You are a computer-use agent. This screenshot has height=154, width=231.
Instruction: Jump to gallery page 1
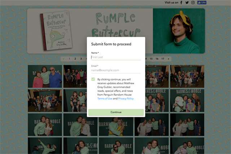click(x=69, y=58)
